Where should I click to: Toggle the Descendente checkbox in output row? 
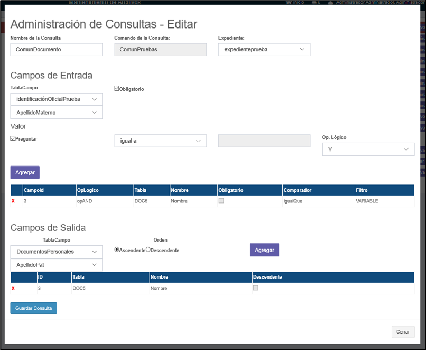[256, 288]
